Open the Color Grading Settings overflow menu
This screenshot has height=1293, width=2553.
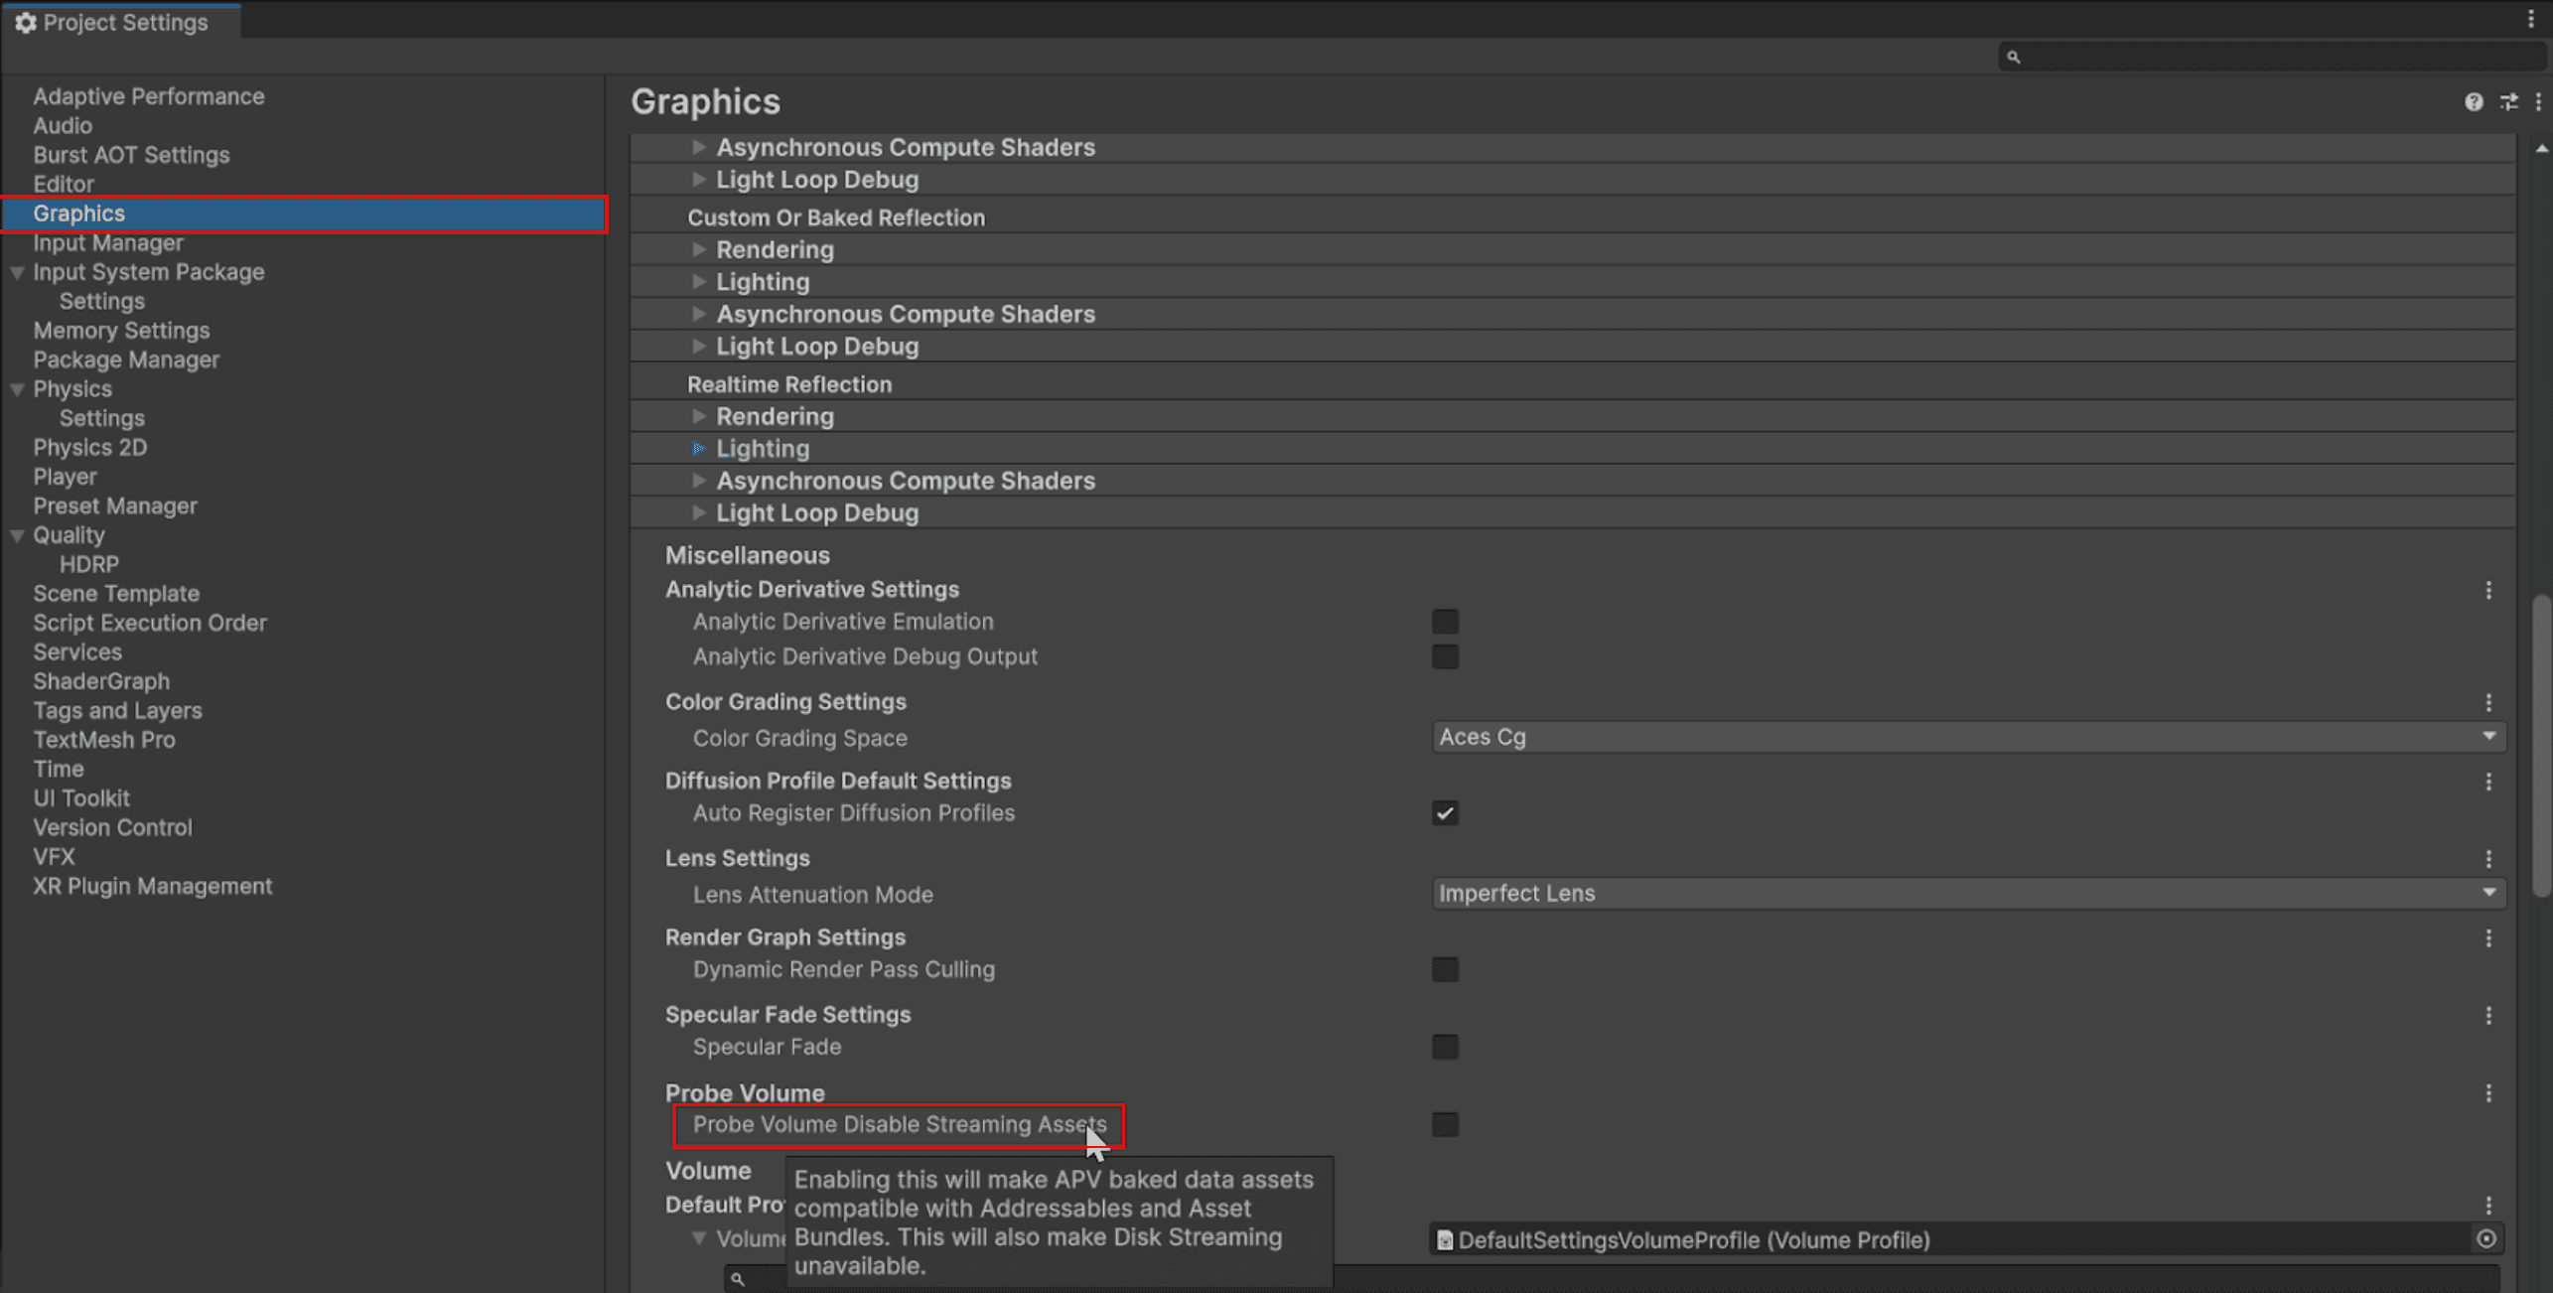2490,701
